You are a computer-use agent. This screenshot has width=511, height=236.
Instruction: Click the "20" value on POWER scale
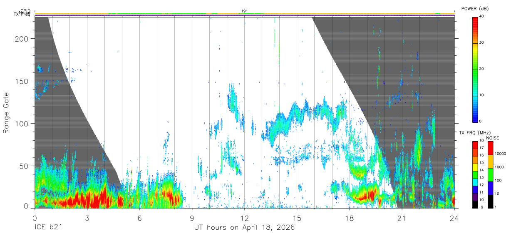tap(482, 69)
